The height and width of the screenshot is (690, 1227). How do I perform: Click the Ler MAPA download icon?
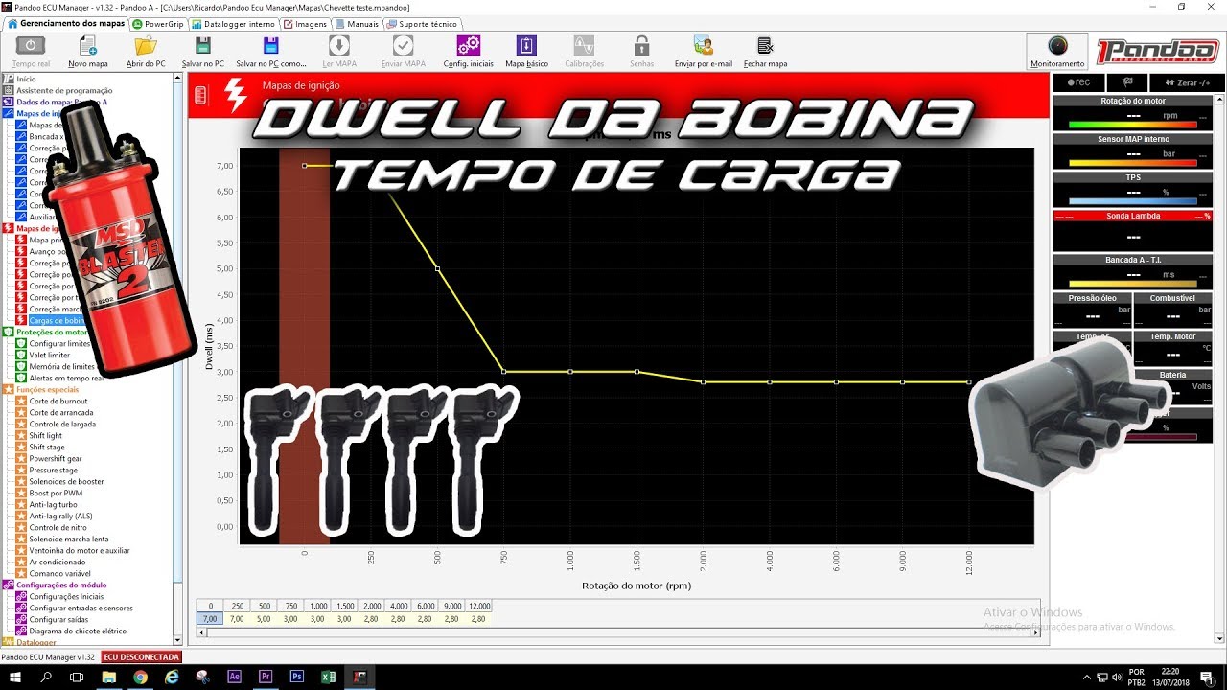click(x=339, y=45)
